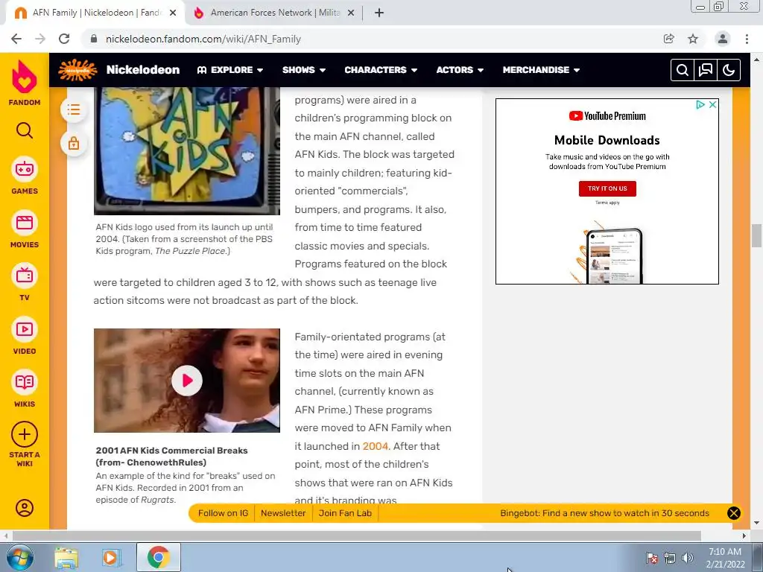Open the volume speaker tray icon
Image resolution: width=763 pixels, height=572 pixels.
point(688,558)
